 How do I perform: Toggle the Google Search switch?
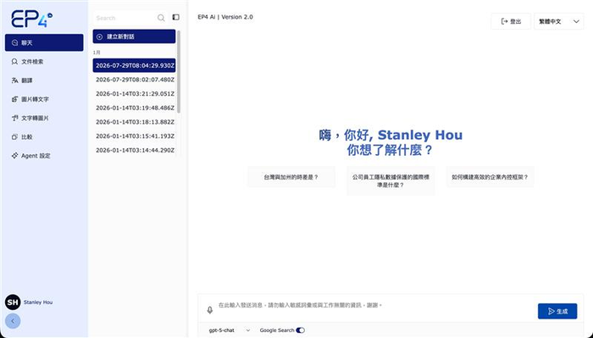pos(300,330)
